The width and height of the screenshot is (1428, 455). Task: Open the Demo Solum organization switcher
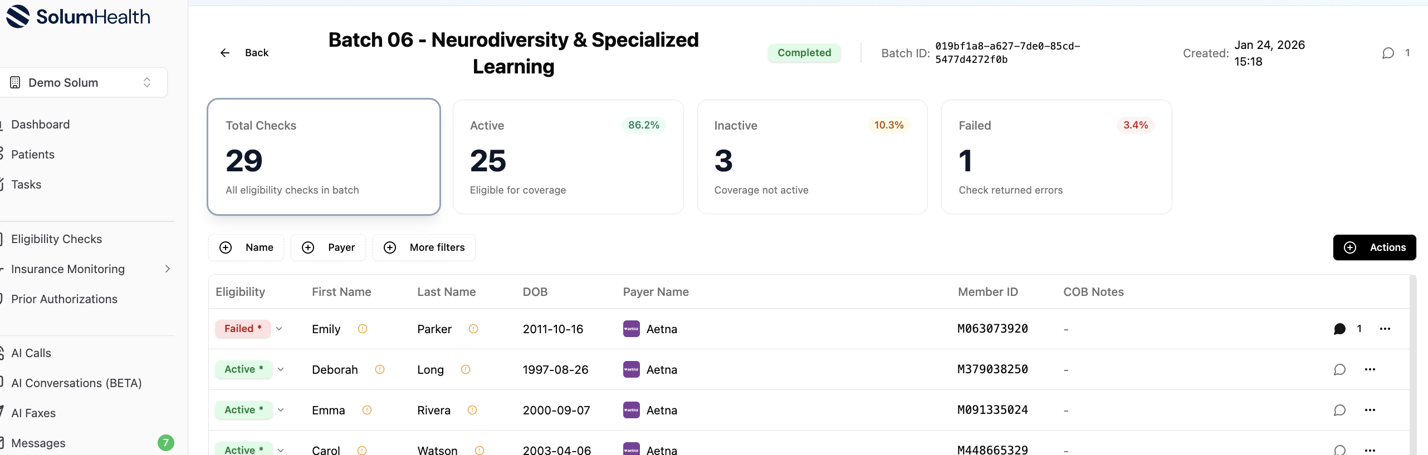pyautogui.click(x=82, y=82)
